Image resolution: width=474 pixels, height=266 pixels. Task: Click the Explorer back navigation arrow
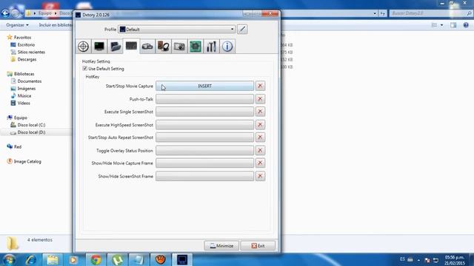pos(5,13)
